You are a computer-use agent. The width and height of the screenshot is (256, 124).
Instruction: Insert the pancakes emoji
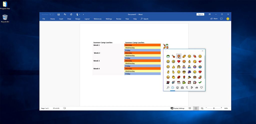pos(195,77)
